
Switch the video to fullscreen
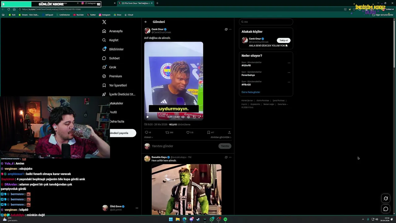point(200,117)
